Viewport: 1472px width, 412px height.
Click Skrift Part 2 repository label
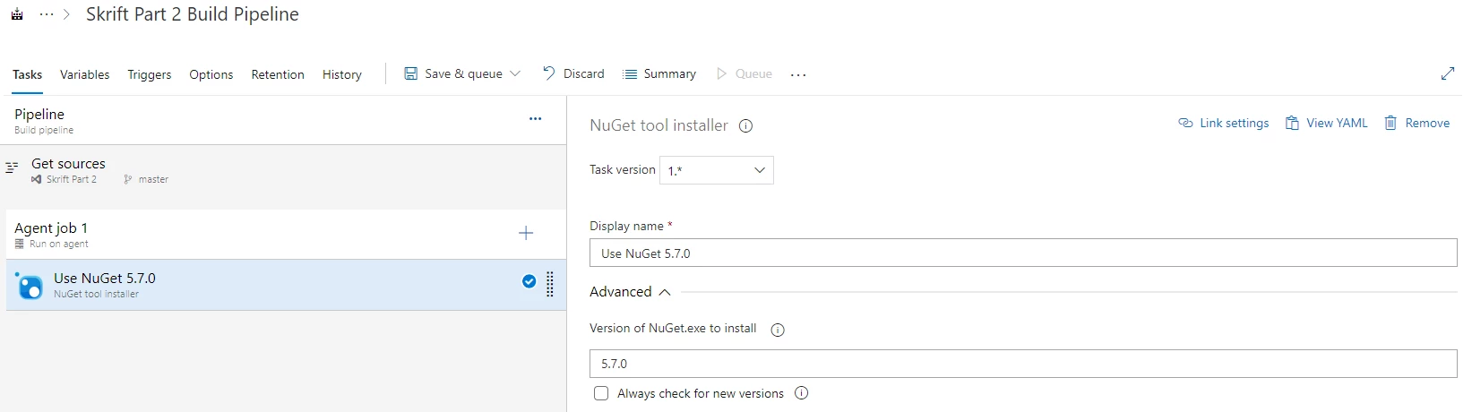(72, 179)
